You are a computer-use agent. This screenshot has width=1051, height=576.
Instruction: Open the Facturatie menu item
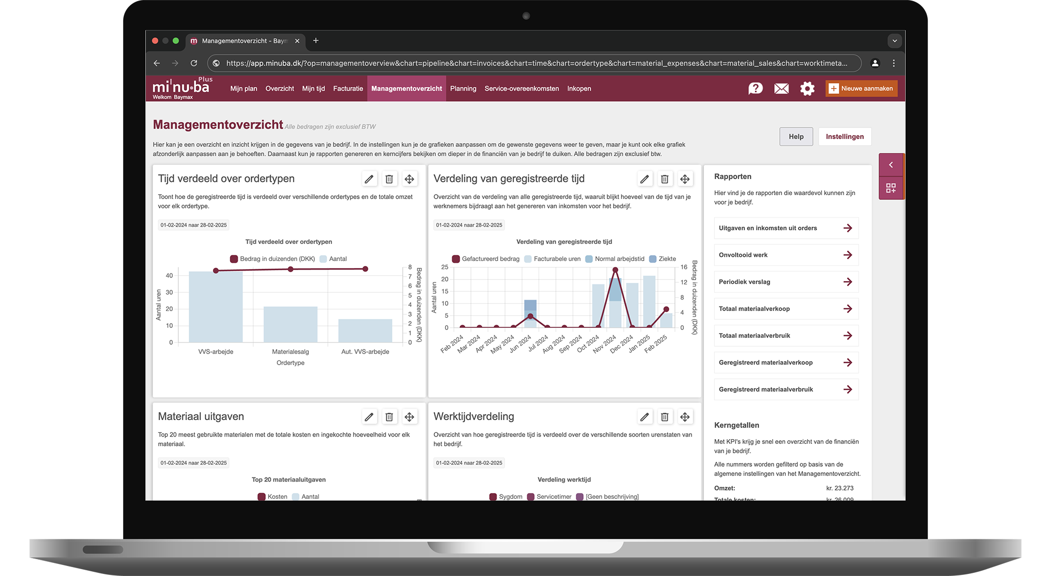coord(348,89)
